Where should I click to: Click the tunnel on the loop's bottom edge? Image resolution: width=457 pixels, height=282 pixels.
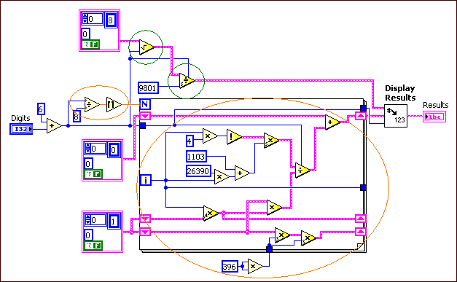269,249
